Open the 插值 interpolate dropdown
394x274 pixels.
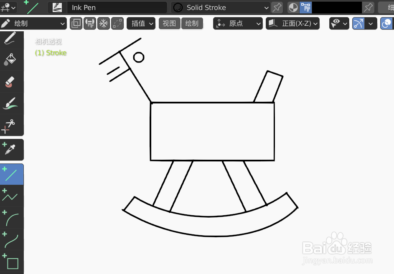click(141, 23)
